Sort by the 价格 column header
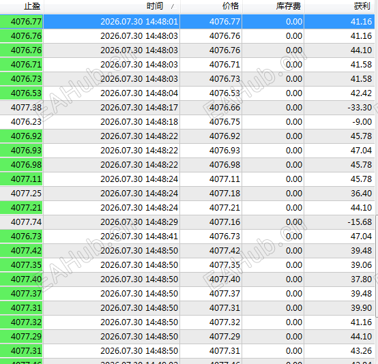This screenshot has height=364, width=378. coord(212,6)
